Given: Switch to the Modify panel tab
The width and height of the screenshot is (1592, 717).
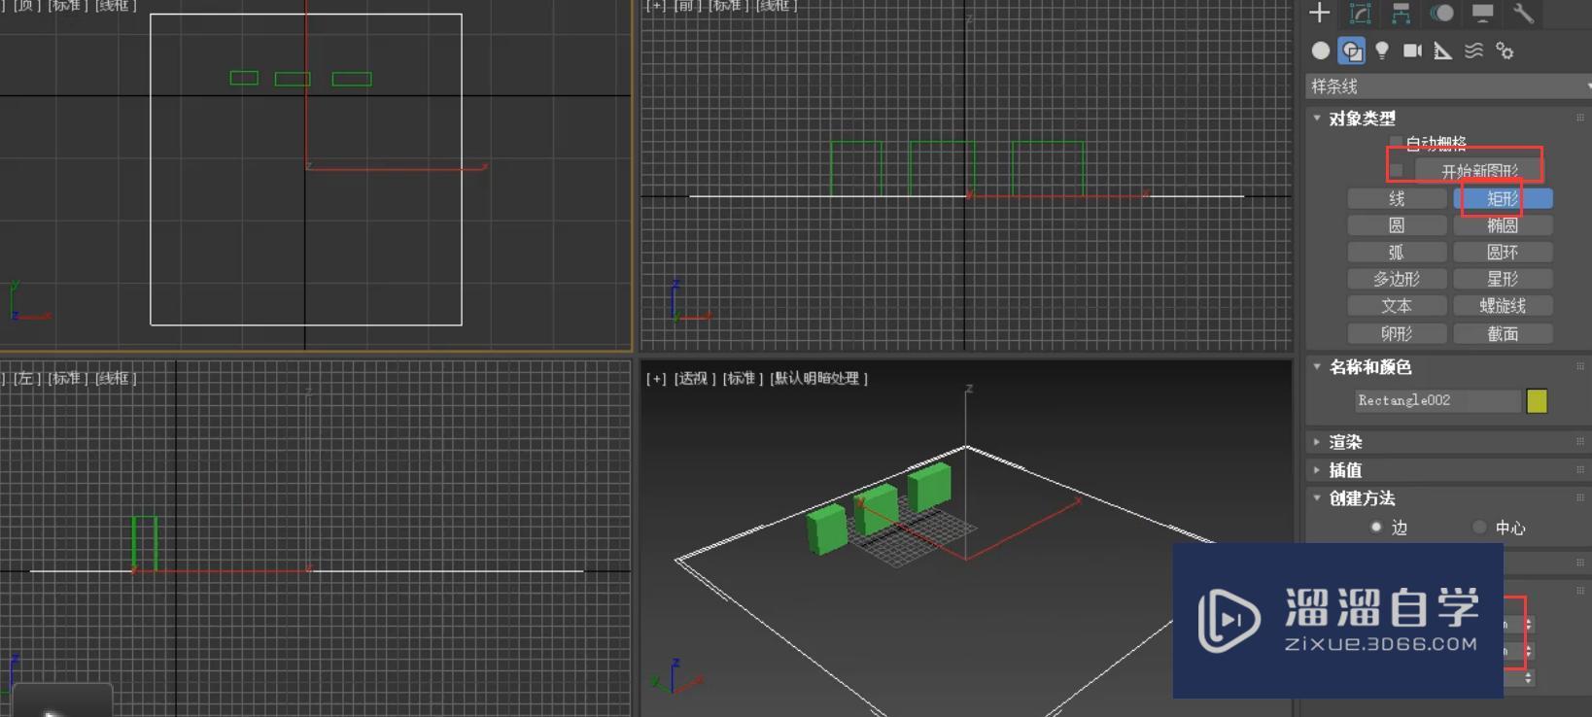Looking at the screenshot, I should [x=1360, y=13].
